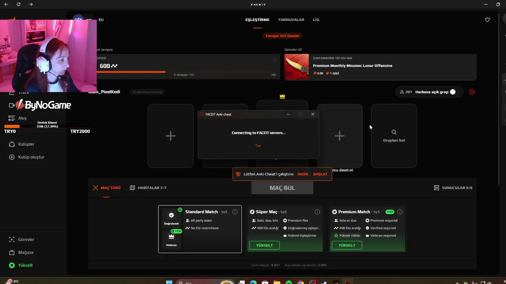Open the Windows Start button
Image resolution: width=506 pixels, height=284 pixels.
pos(169,282)
